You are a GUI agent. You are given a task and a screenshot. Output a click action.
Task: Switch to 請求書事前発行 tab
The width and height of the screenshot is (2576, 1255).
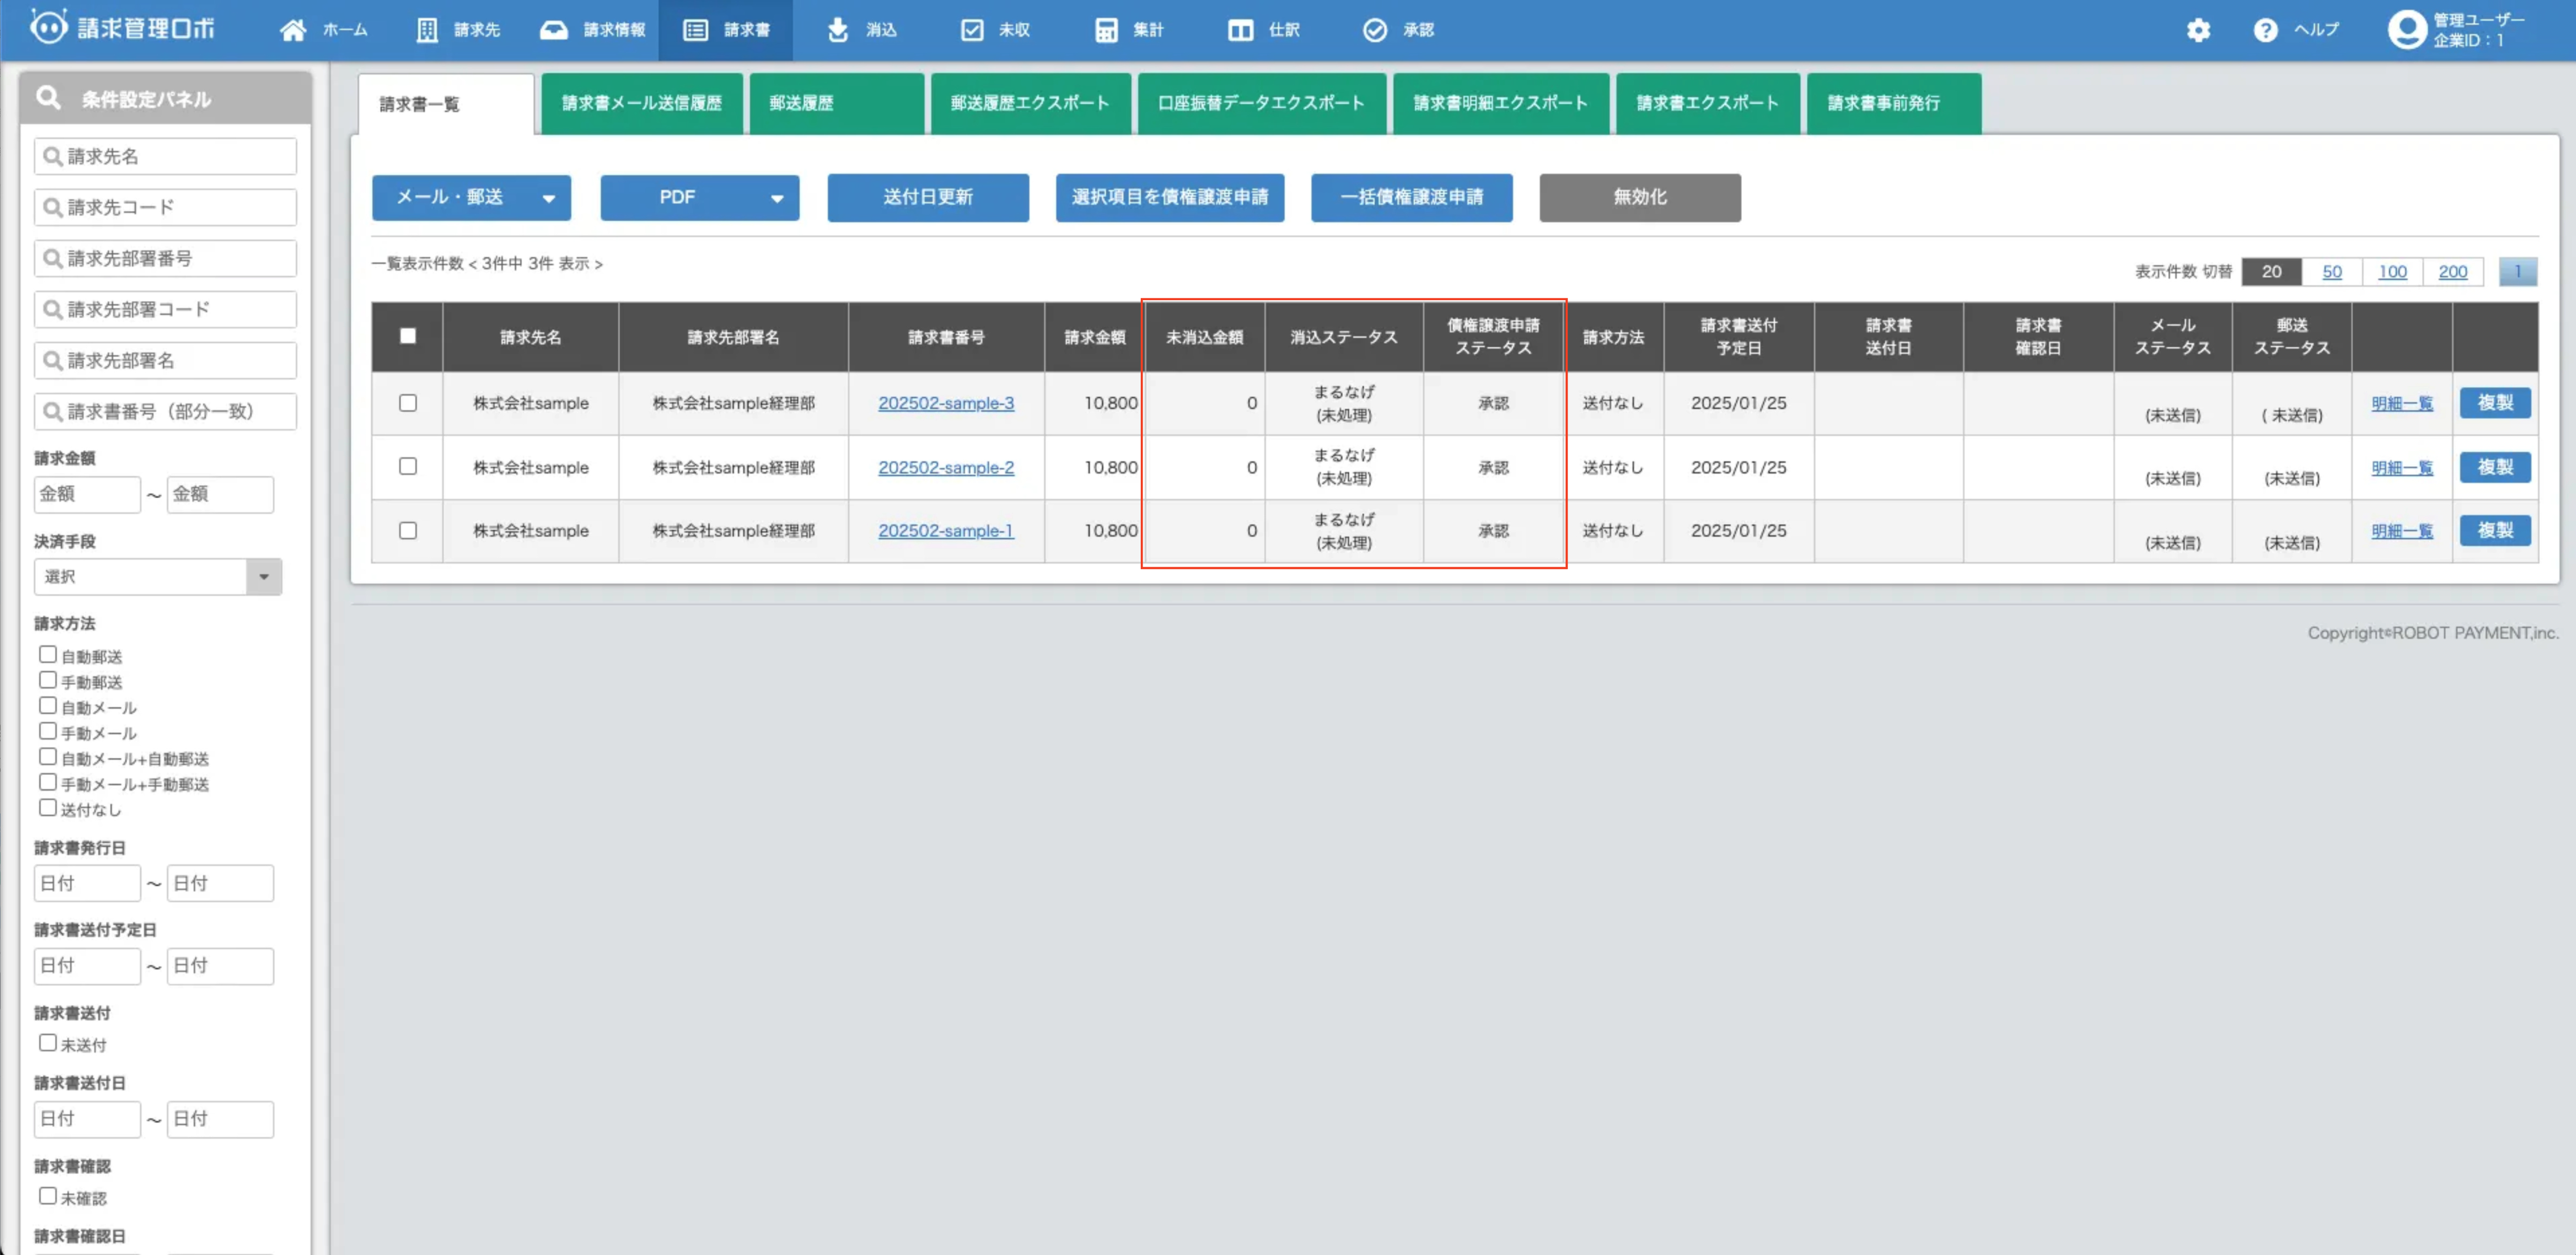[x=1894, y=103]
